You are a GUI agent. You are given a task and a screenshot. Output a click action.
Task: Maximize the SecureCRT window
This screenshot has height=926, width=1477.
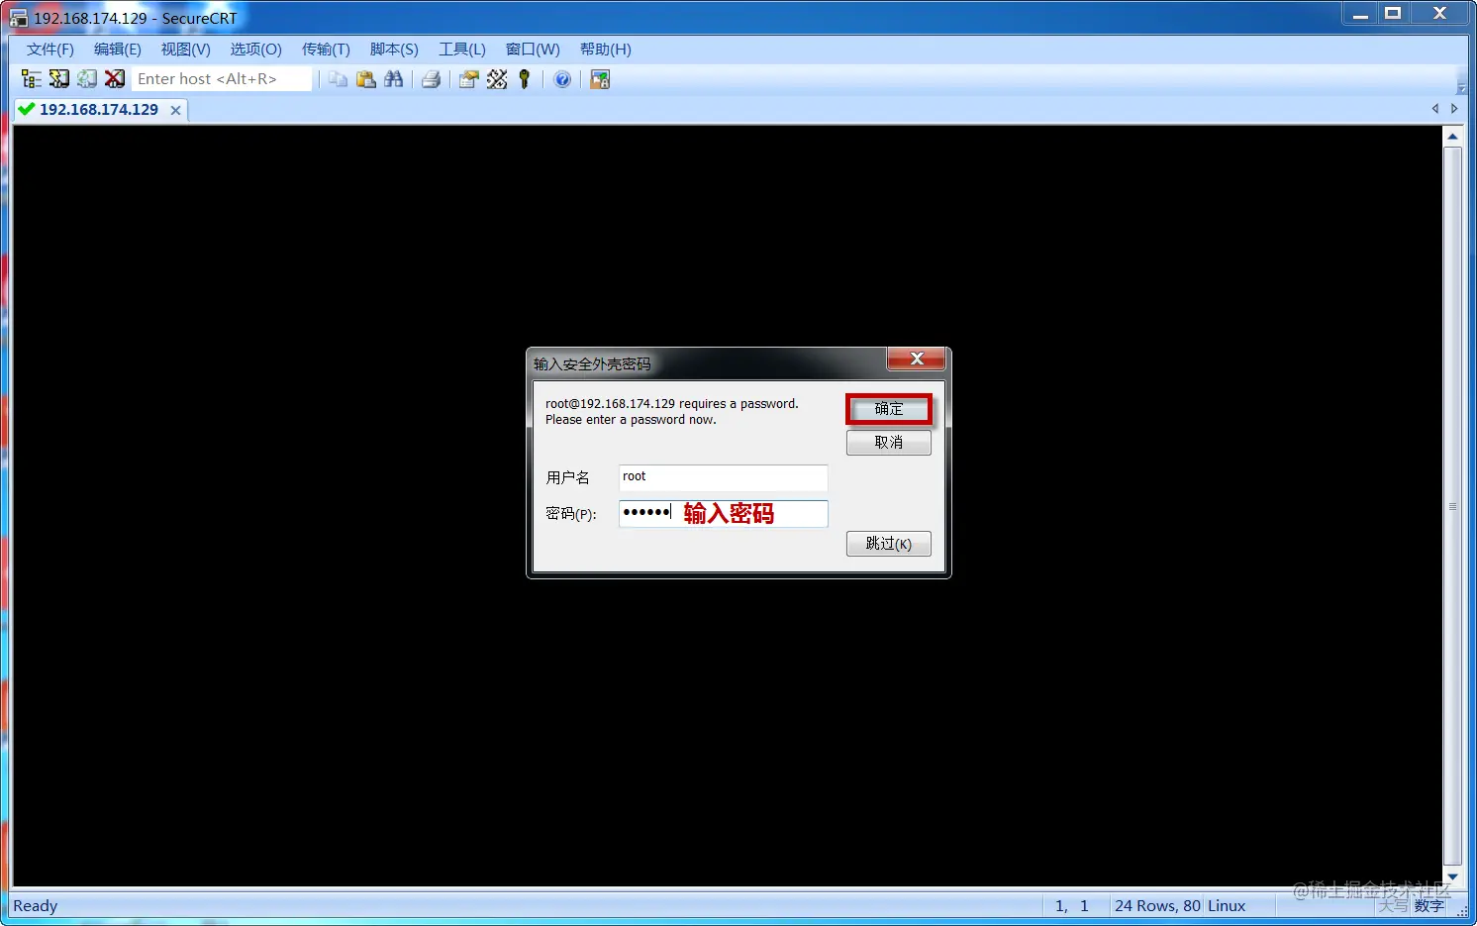coord(1393,14)
